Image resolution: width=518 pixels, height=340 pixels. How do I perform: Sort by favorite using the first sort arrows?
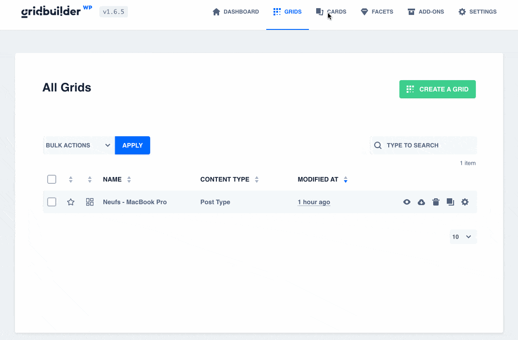click(71, 179)
